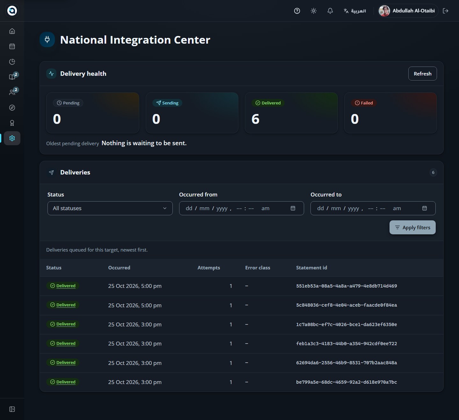Click the Occurred column header
This screenshot has height=420, width=459.
[x=119, y=268]
